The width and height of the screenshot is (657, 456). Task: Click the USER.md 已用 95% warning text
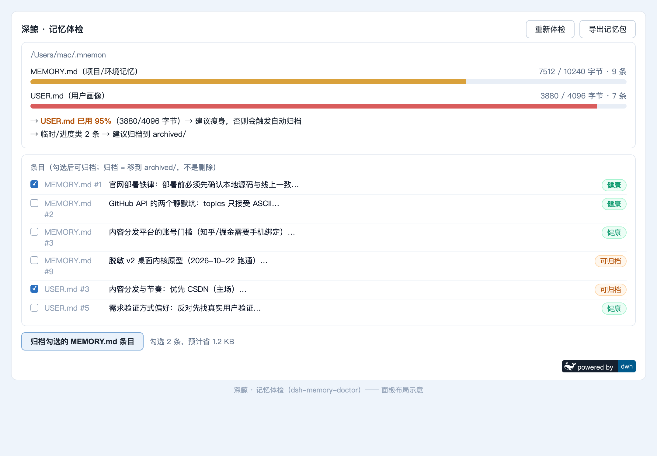click(76, 121)
